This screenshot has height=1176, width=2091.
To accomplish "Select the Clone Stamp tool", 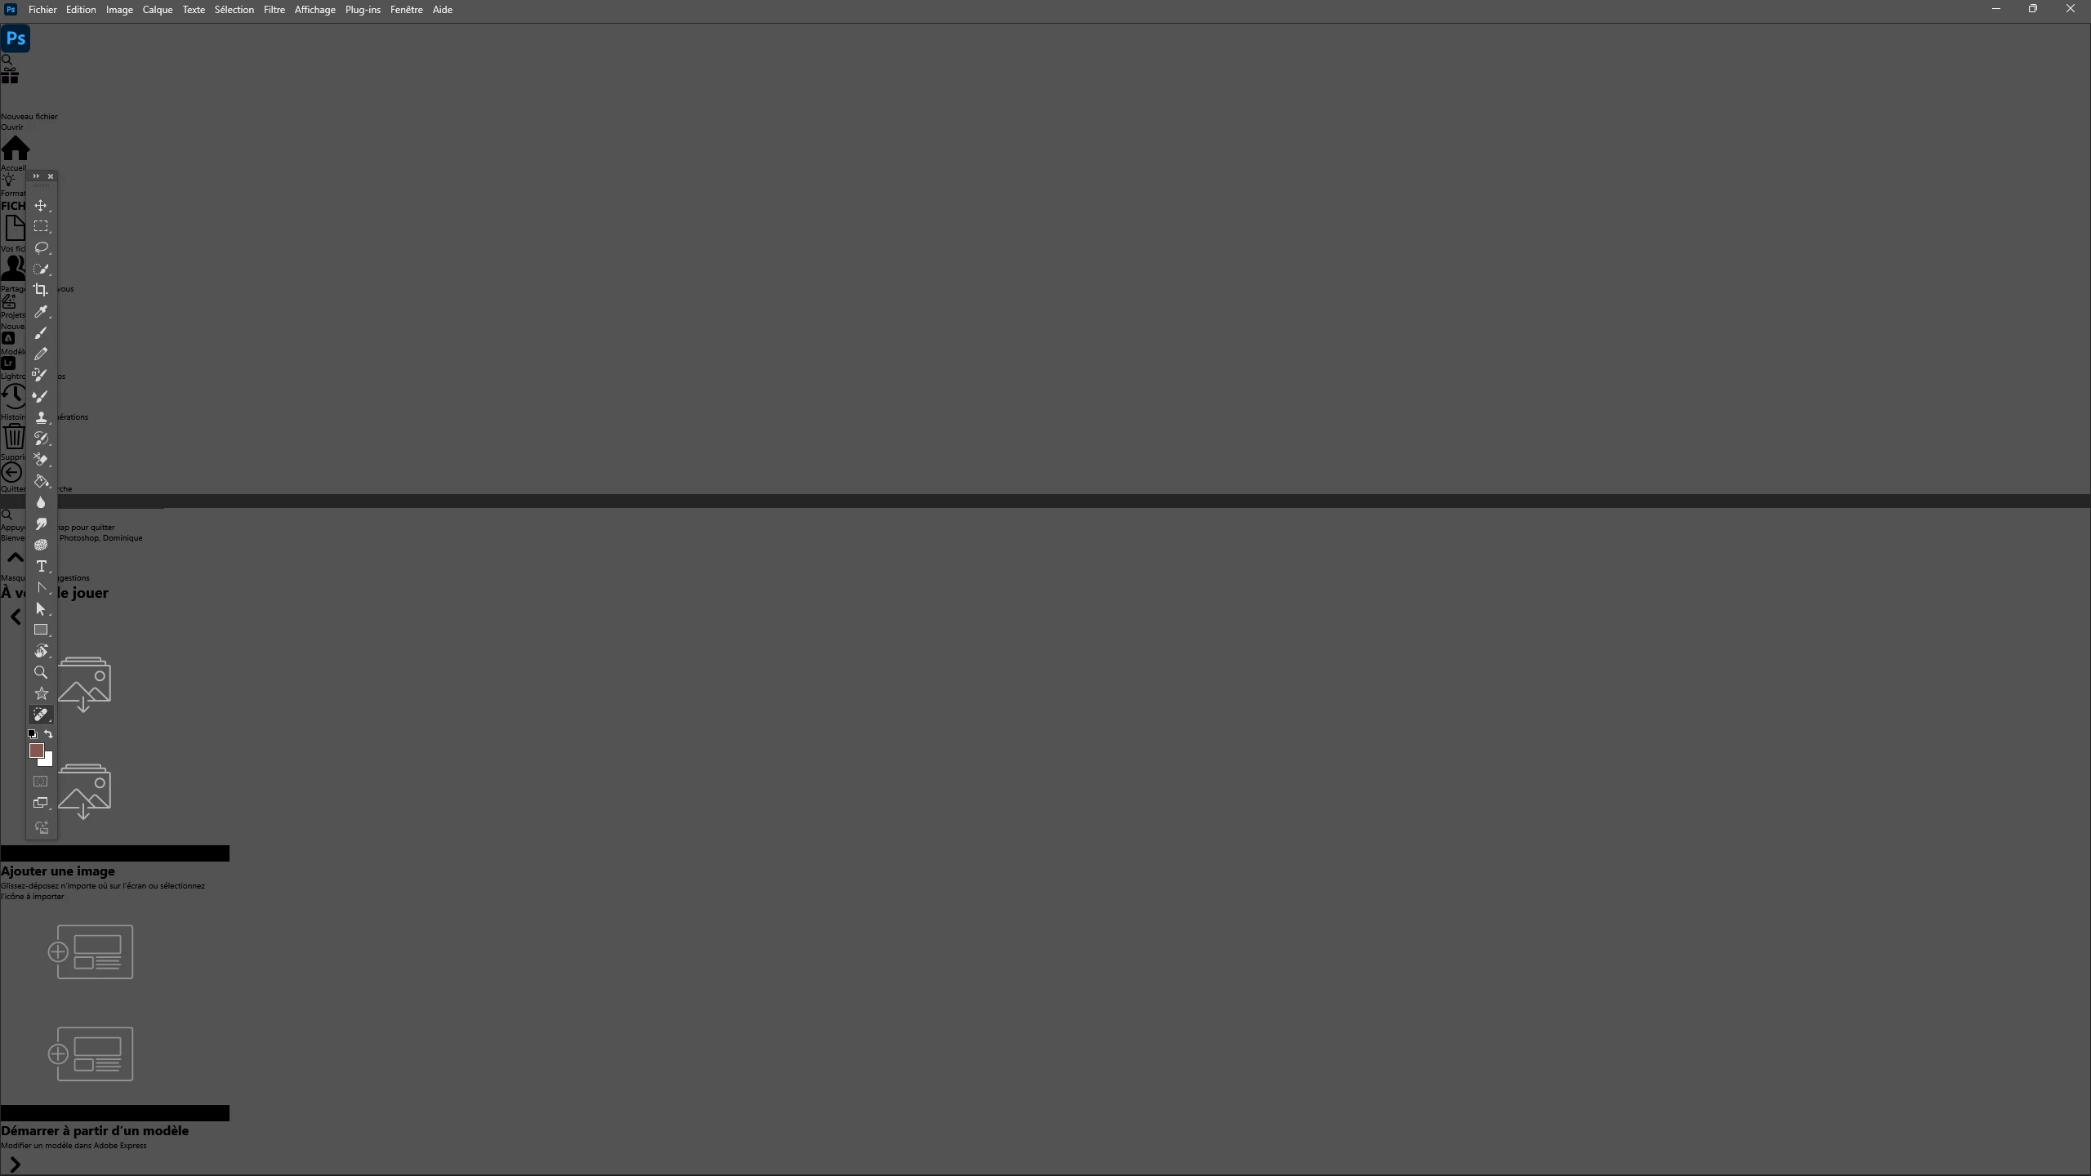I will tap(41, 417).
